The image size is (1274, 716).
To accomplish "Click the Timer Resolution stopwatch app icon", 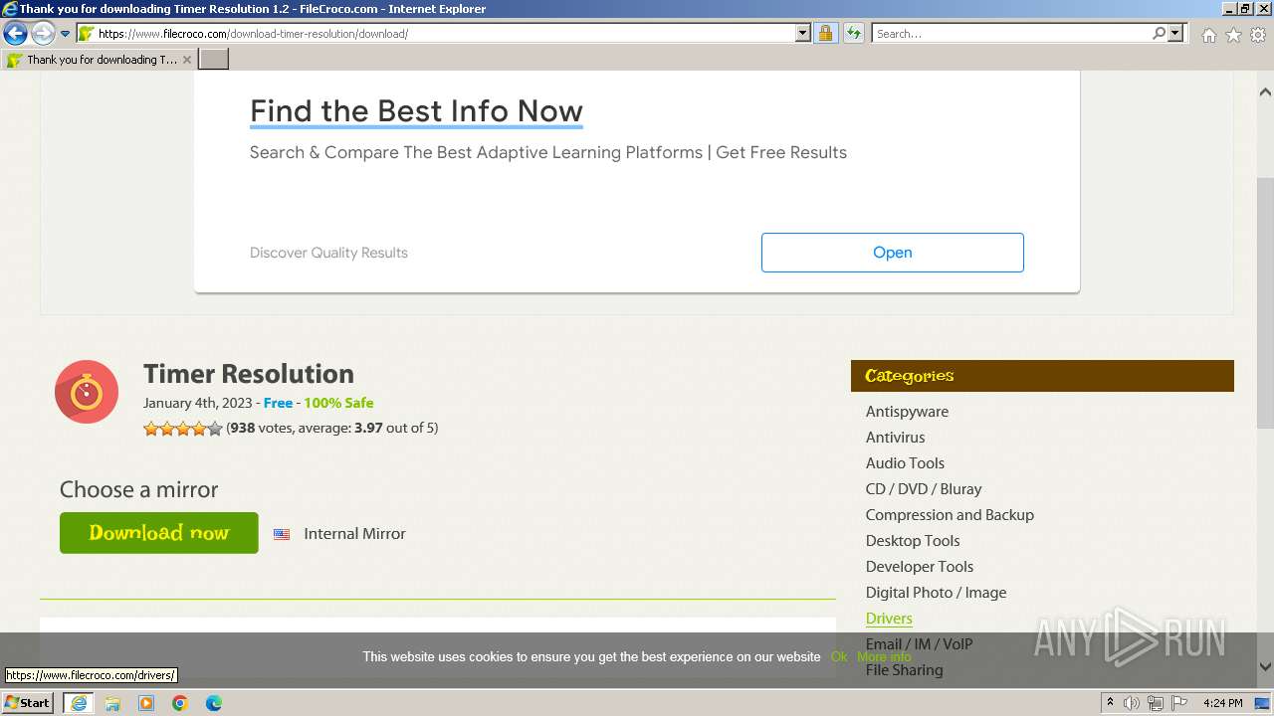I will (x=87, y=392).
